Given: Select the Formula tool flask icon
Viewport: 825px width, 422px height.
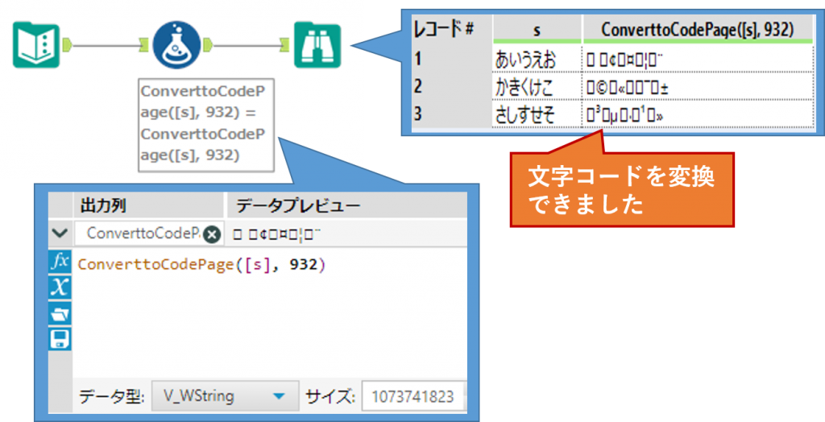Looking at the screenshot, I should tap(175, 45).
